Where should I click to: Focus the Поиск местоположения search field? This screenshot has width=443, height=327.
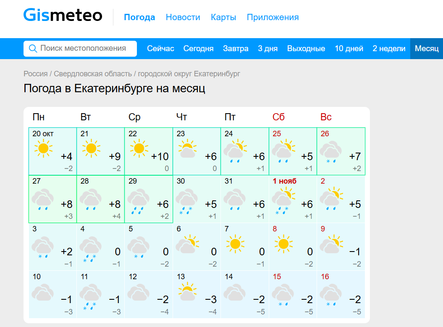(x=83, y=49)
